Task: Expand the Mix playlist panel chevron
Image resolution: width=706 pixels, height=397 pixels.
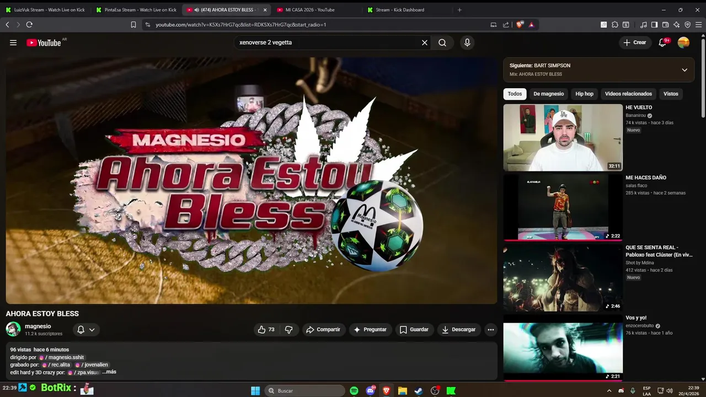Action: tap(684, 70)
